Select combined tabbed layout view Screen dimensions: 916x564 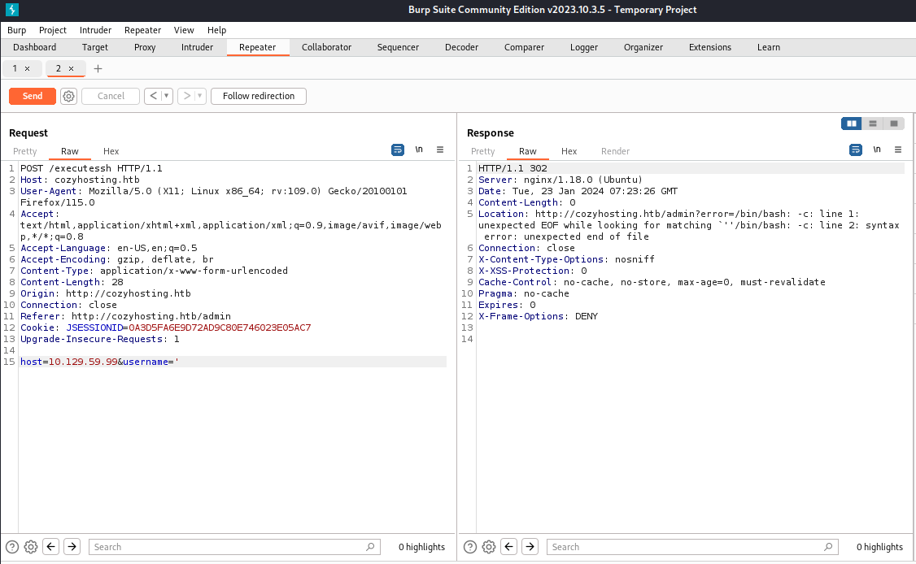[894, 124]
